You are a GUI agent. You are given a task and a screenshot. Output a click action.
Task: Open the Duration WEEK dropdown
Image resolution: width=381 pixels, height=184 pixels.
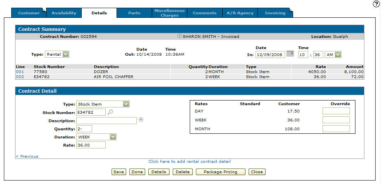(112, 137)
